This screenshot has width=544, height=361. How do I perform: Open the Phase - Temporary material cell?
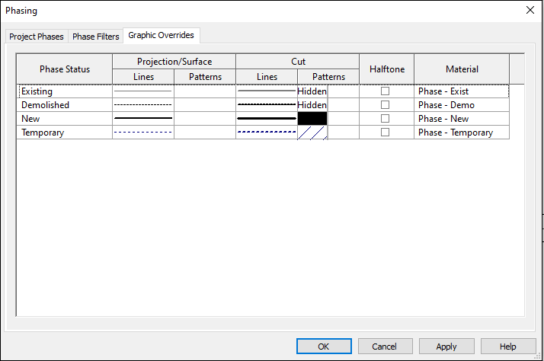(462, 132)
